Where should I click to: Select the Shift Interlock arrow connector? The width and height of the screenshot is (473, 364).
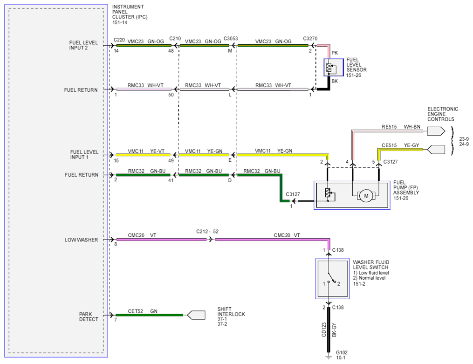click(x=196, y=315)
